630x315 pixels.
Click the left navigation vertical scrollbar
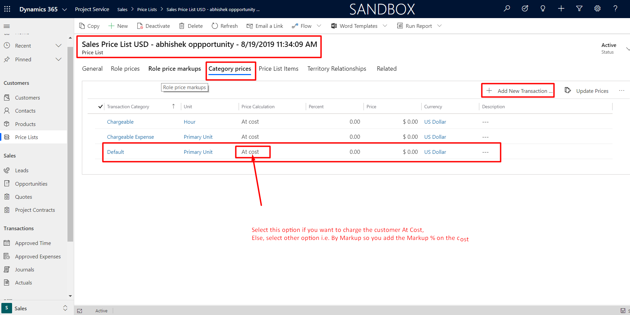70,144
